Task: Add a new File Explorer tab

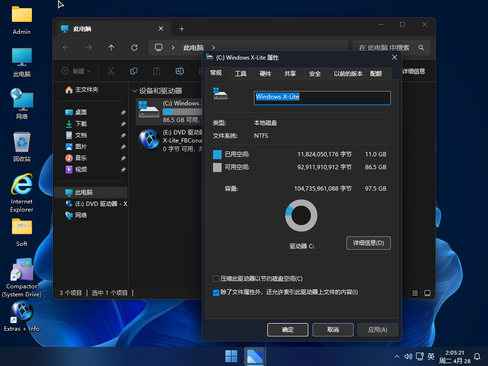Action: tap(182, 29)
